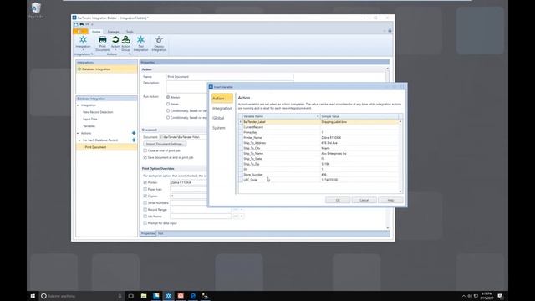The width and height of the screenshot is (535, 301).
Task: Click Help in Insert Variable dialog
Action: point(390,200)
